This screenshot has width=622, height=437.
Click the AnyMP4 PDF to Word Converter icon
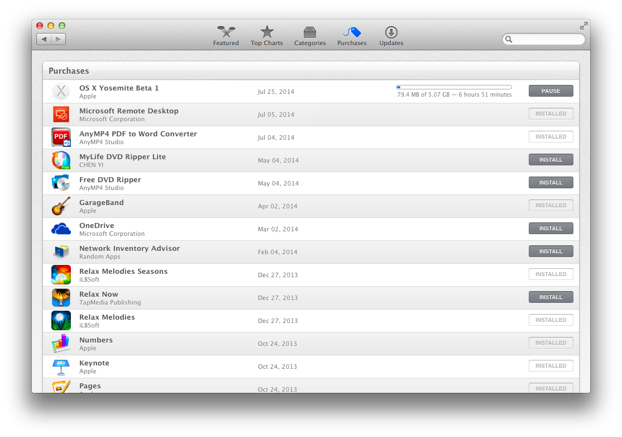[x=61, y=137]
